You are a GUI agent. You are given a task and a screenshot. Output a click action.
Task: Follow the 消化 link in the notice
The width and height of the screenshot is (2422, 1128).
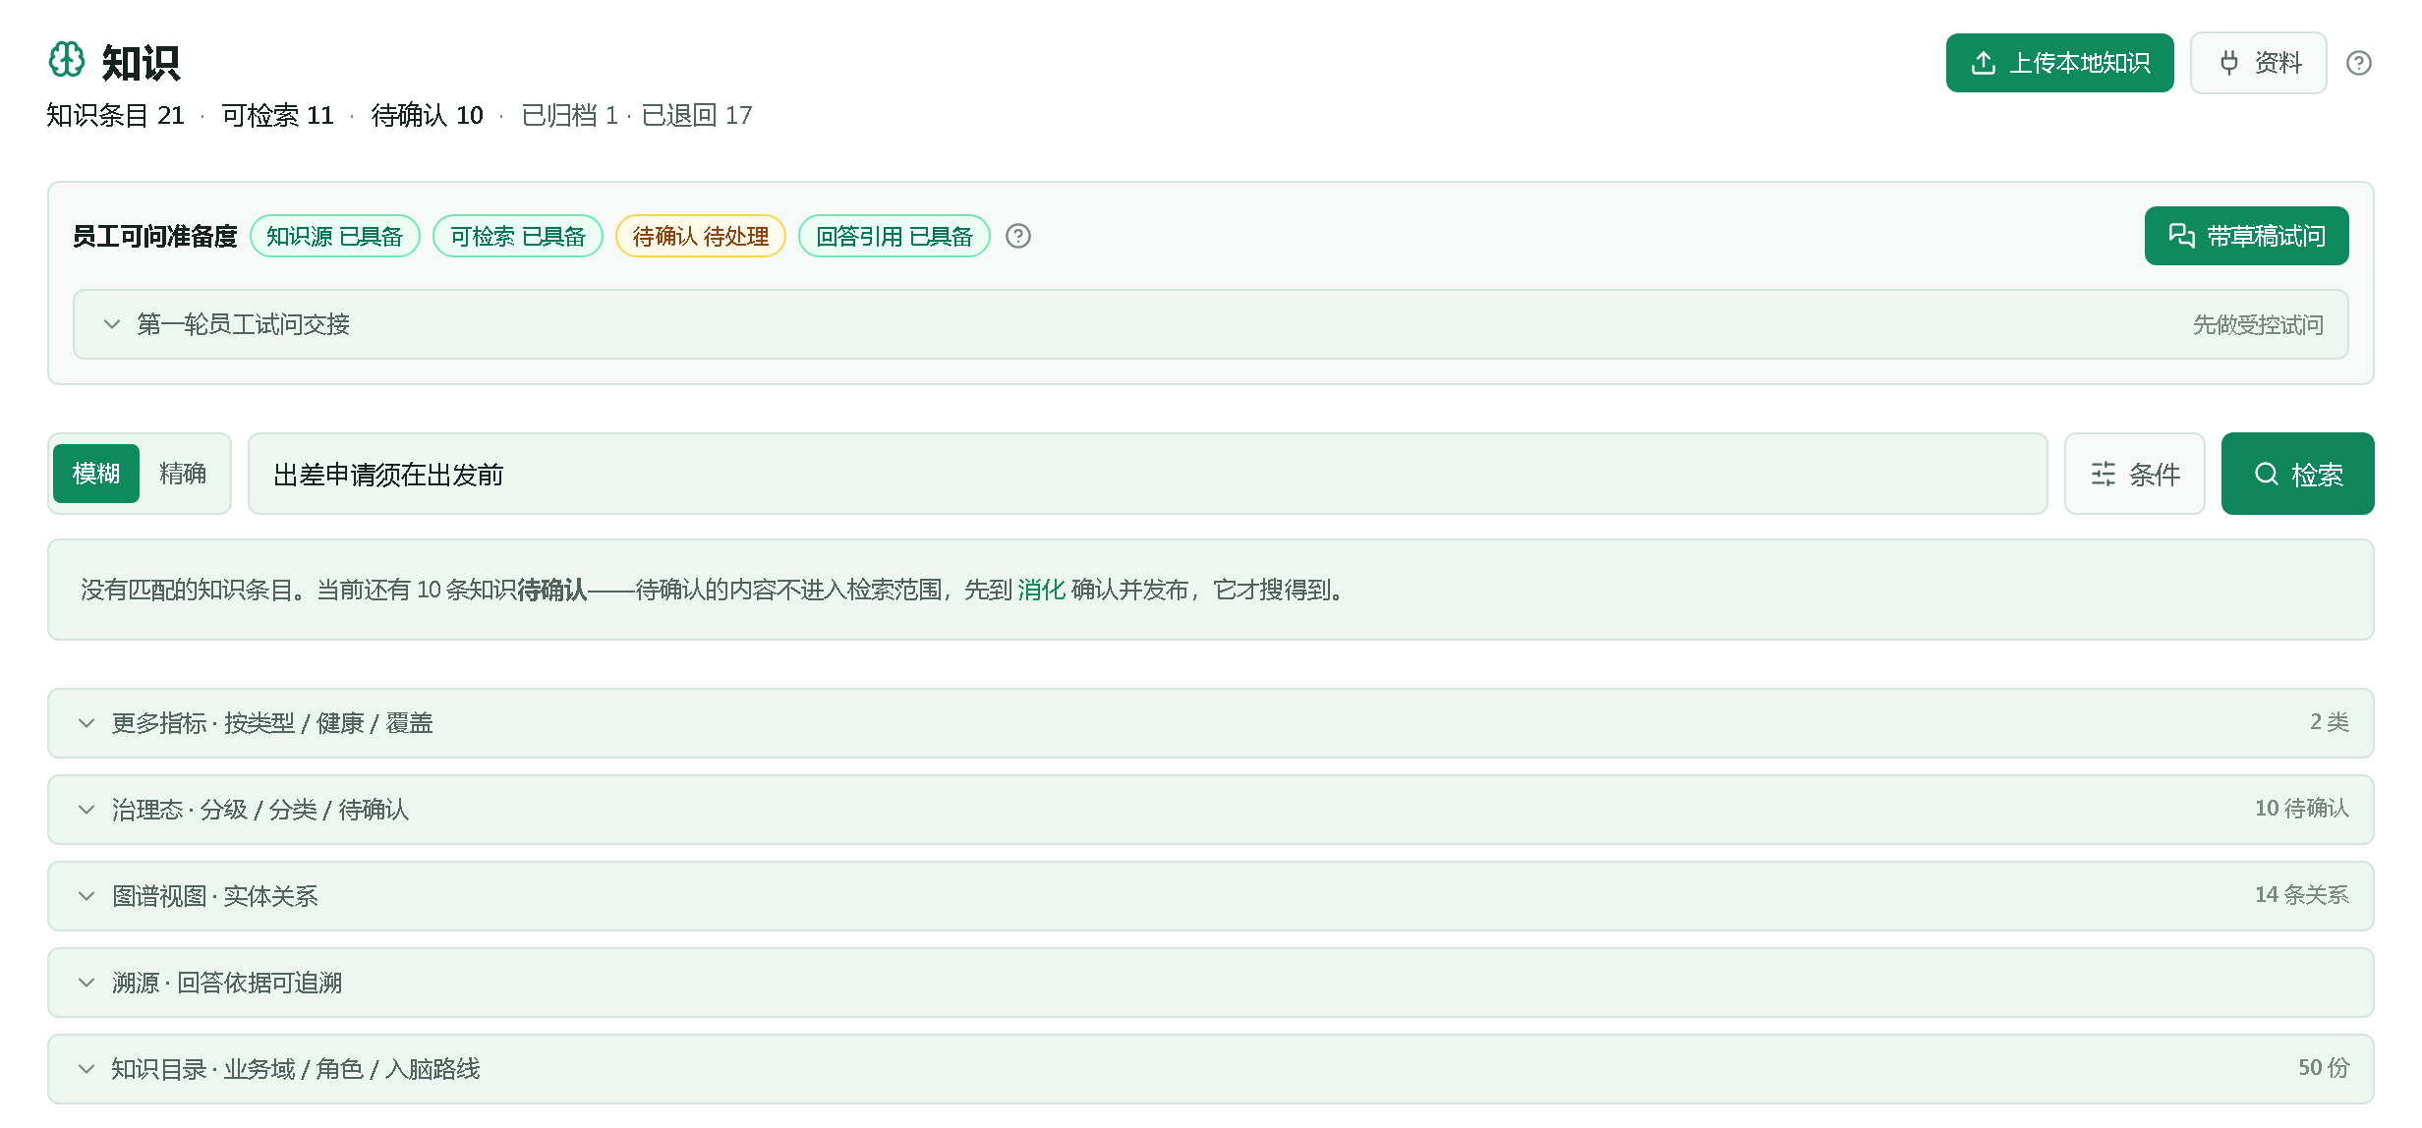[x=1041, y=590]
